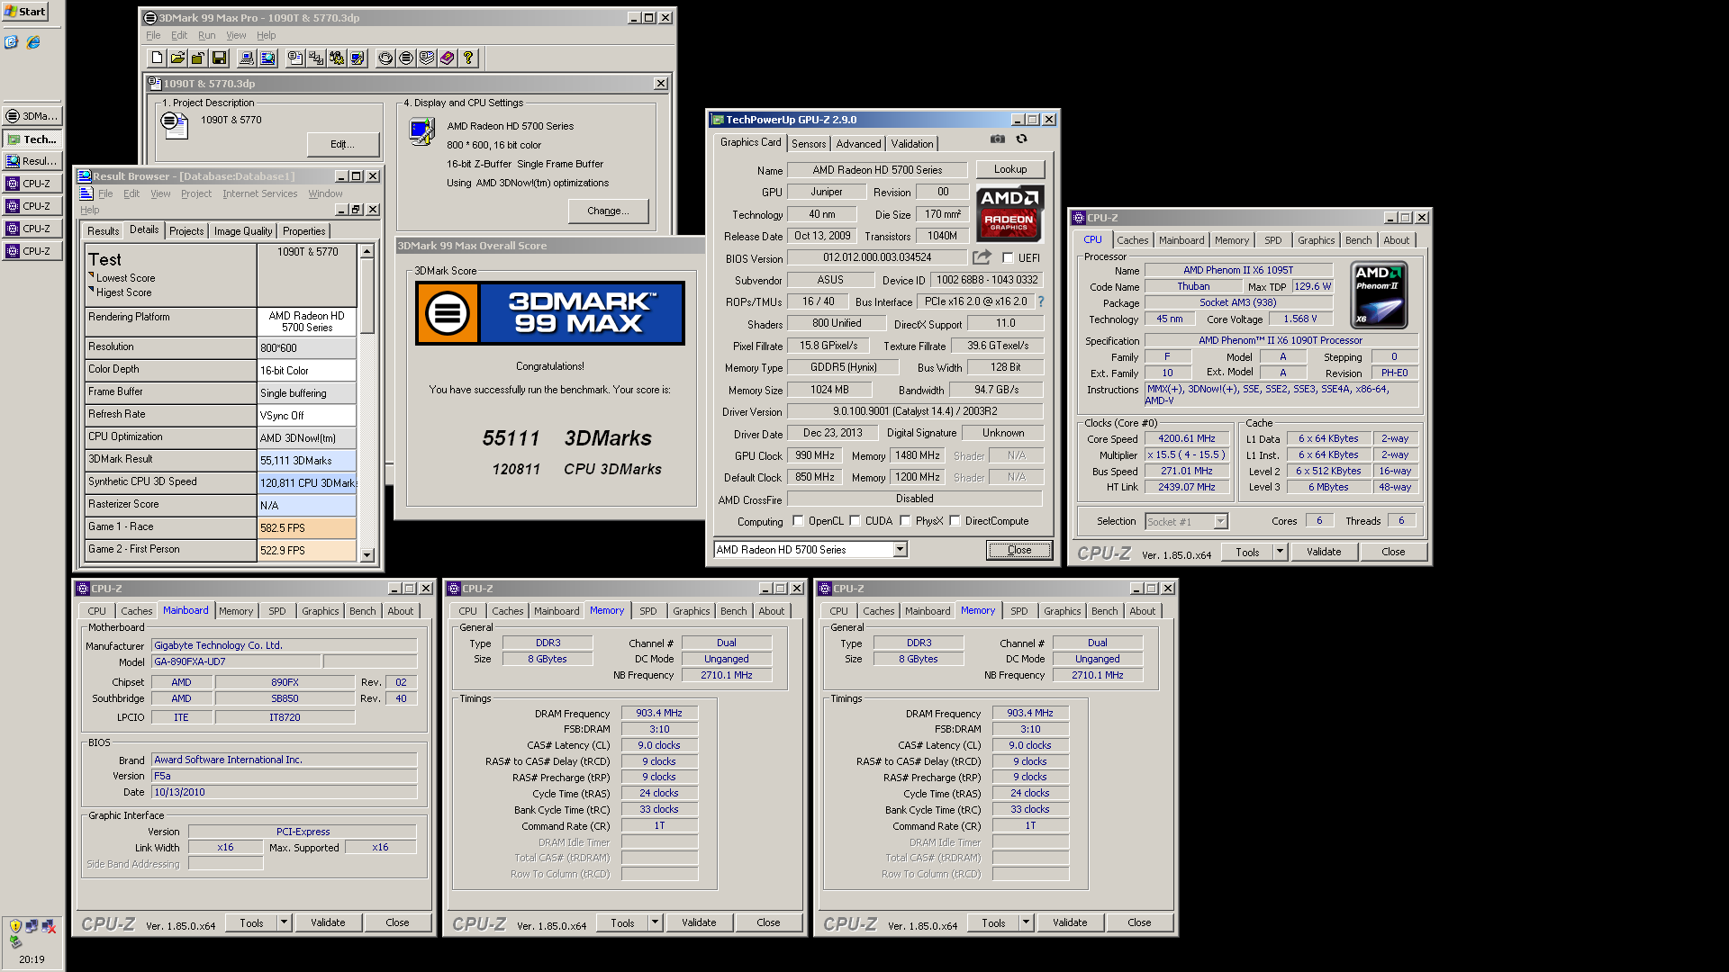Click the BIOS version share/export icon in GPU-Z

(982, 257)
